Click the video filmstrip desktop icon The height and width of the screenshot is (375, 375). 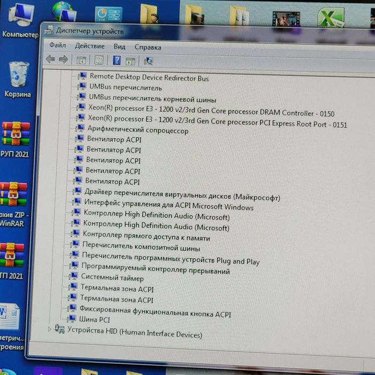(x=286, y=19)
